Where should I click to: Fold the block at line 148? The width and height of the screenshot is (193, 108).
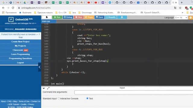pos(49,52)
